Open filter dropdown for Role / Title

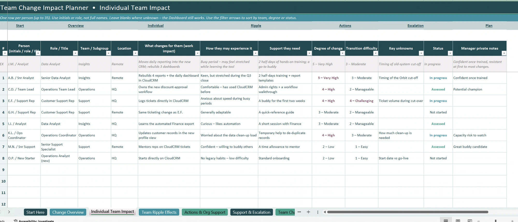tap(75, 53)
